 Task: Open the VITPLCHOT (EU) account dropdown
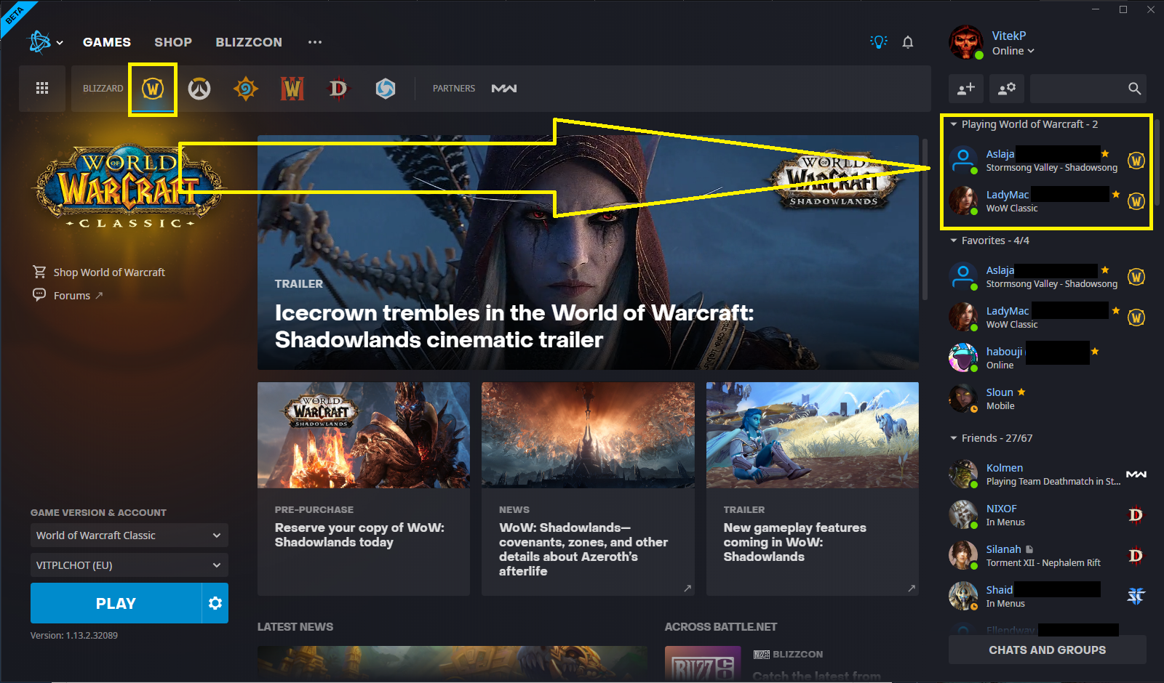pyautogui.click(x=129, y=565)
